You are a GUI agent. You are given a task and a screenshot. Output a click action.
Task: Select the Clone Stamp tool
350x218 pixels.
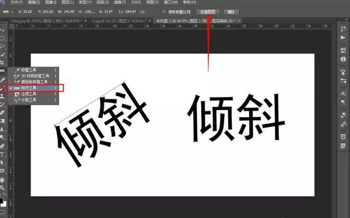coord(2,96)
